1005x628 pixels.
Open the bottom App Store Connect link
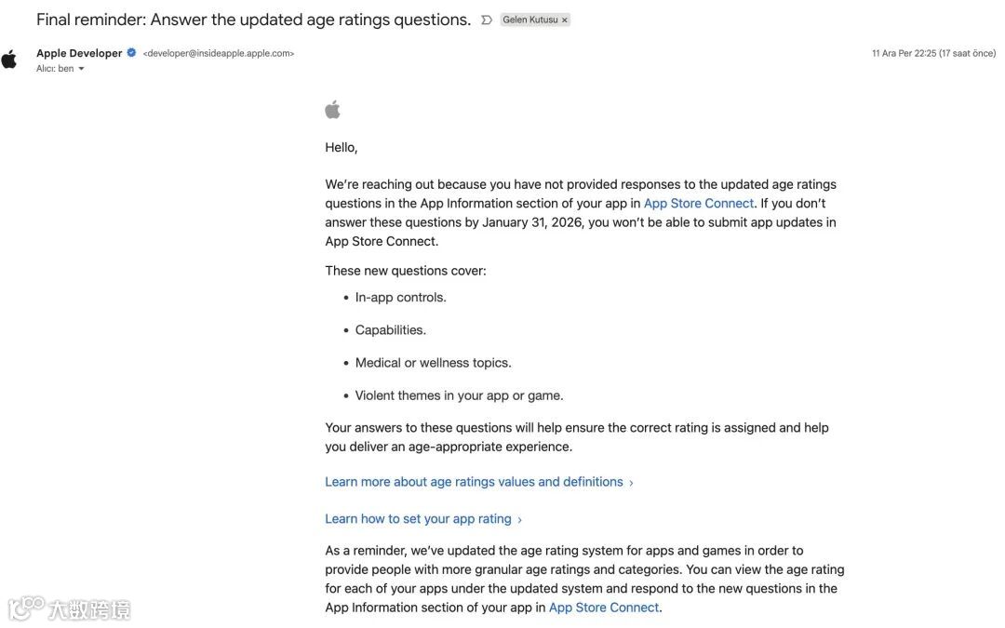coord(603,608)
